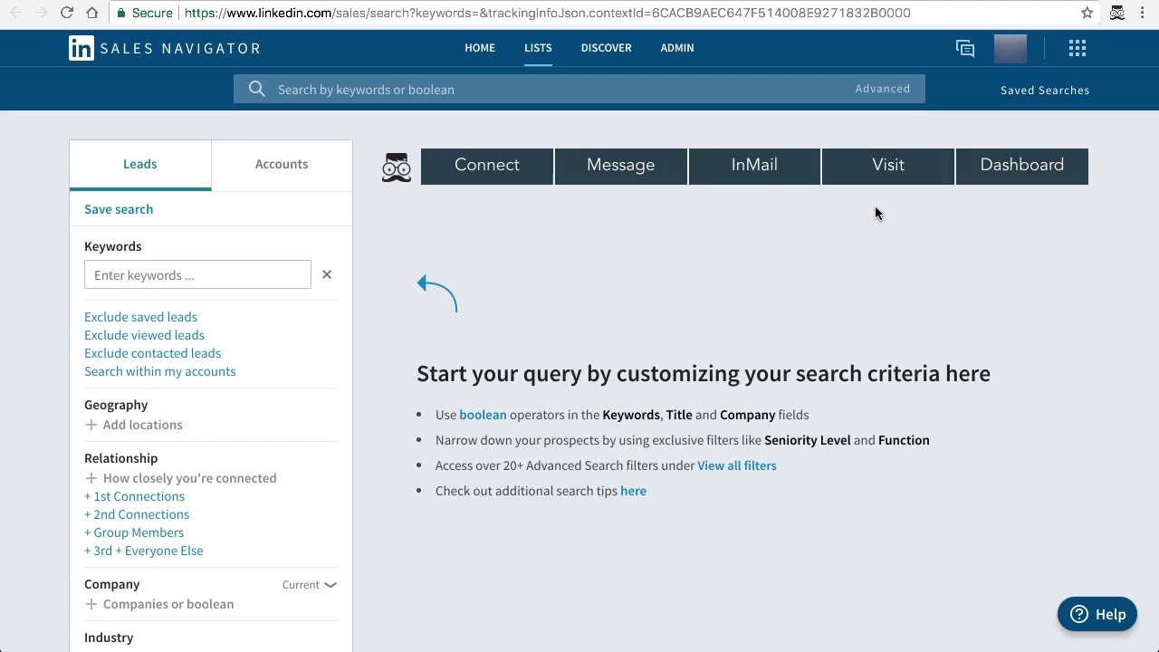Reload the page in the browser

[66, 13]
